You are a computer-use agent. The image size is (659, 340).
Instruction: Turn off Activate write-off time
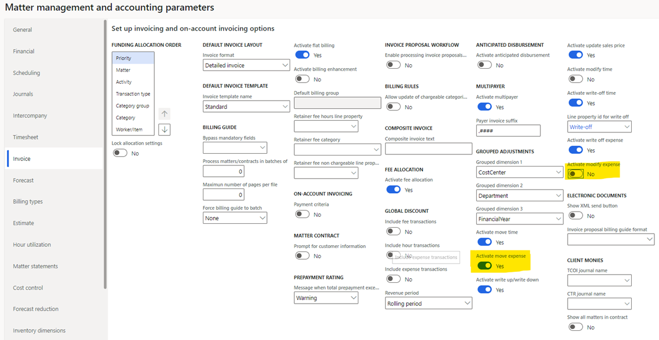[575, 102]
